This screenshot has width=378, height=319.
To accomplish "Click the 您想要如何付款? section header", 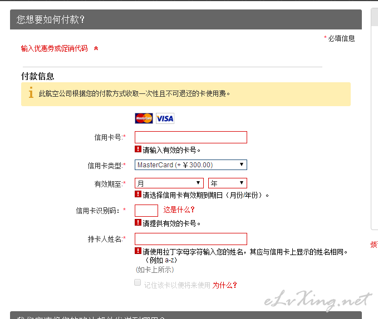I will (x=50, y=19).
